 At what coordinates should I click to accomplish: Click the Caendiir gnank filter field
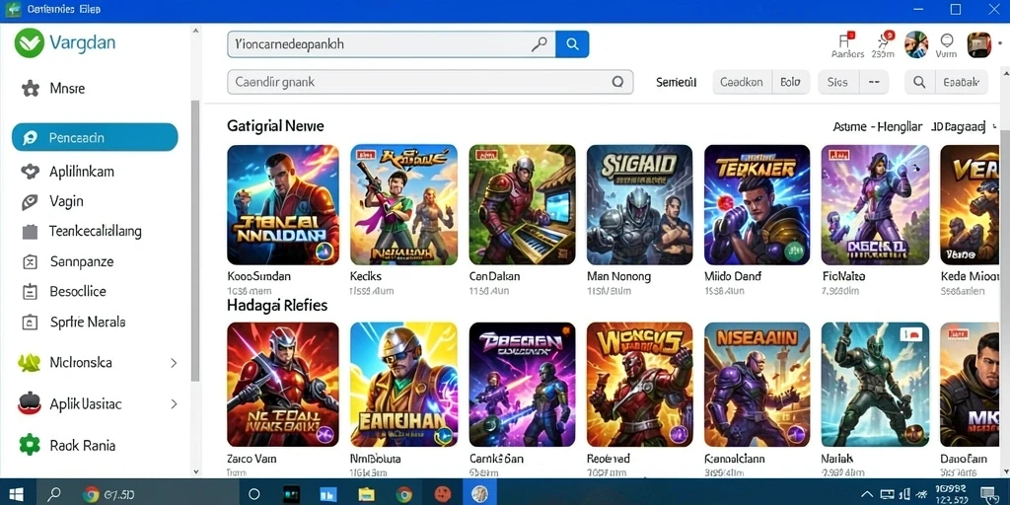click(x=430, y=82)
